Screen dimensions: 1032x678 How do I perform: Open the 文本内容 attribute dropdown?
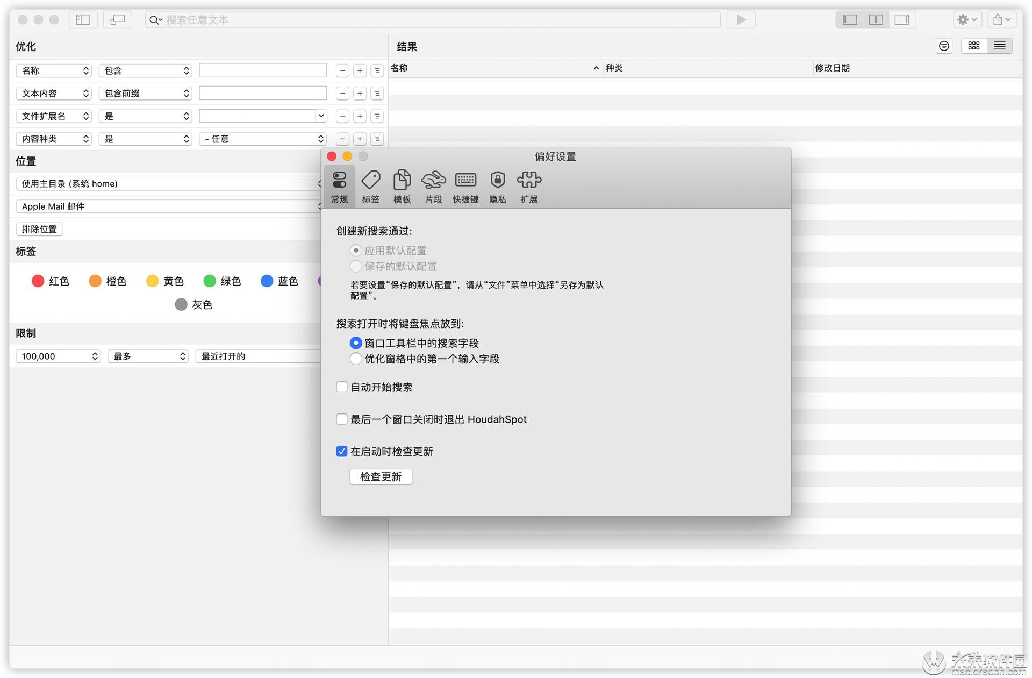pos(54,94)
